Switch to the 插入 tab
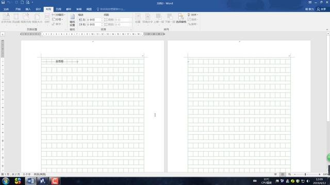The image size is (330, 185). 28,9
